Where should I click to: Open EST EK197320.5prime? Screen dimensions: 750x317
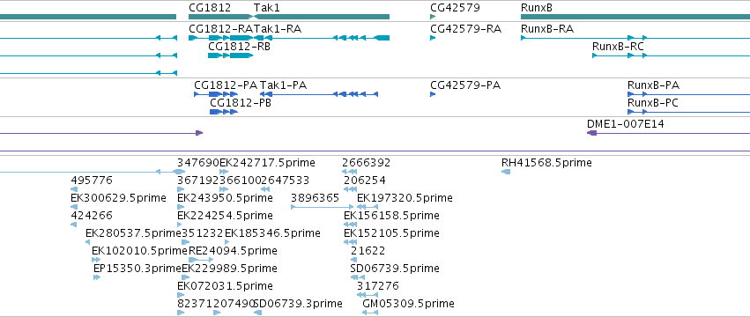pyautogui.click(x=405, y=198)
